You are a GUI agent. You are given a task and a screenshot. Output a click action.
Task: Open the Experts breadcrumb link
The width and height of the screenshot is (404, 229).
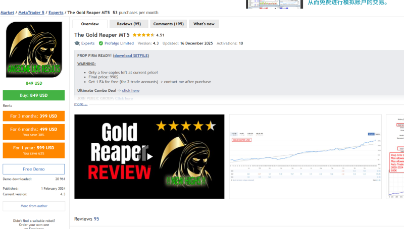pos(56,13)
